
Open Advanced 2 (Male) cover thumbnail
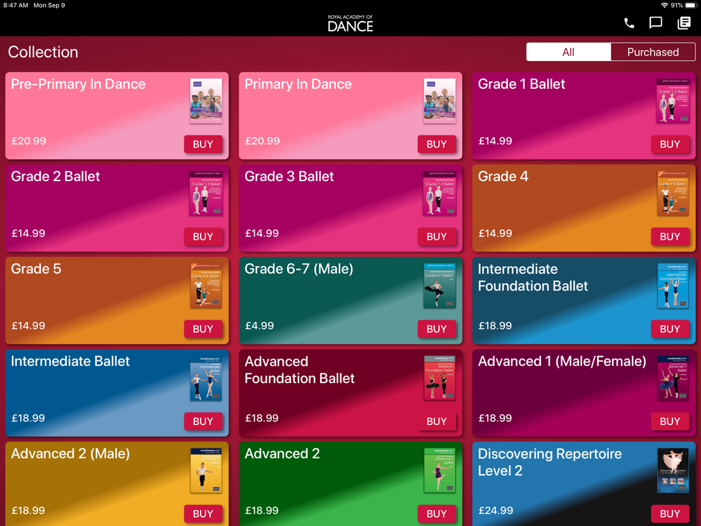click(x=206, y=471)
